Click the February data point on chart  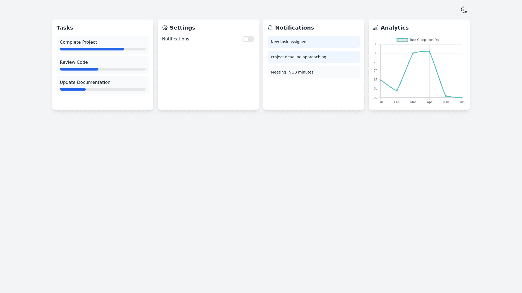pyautogui.click(x=397, y=90)
